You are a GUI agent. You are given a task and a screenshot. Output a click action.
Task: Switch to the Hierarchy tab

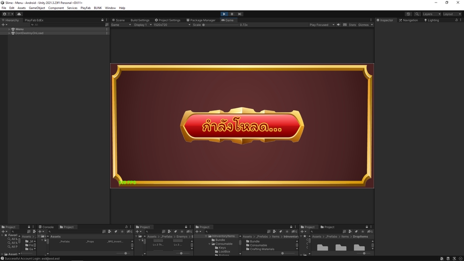[10, 20]
